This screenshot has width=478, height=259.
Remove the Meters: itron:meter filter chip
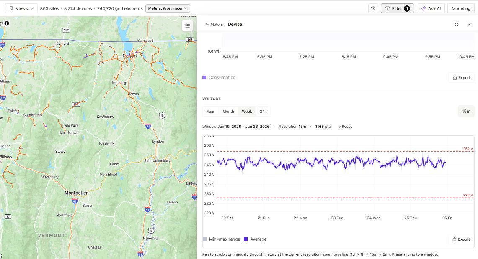click(185, 8)
